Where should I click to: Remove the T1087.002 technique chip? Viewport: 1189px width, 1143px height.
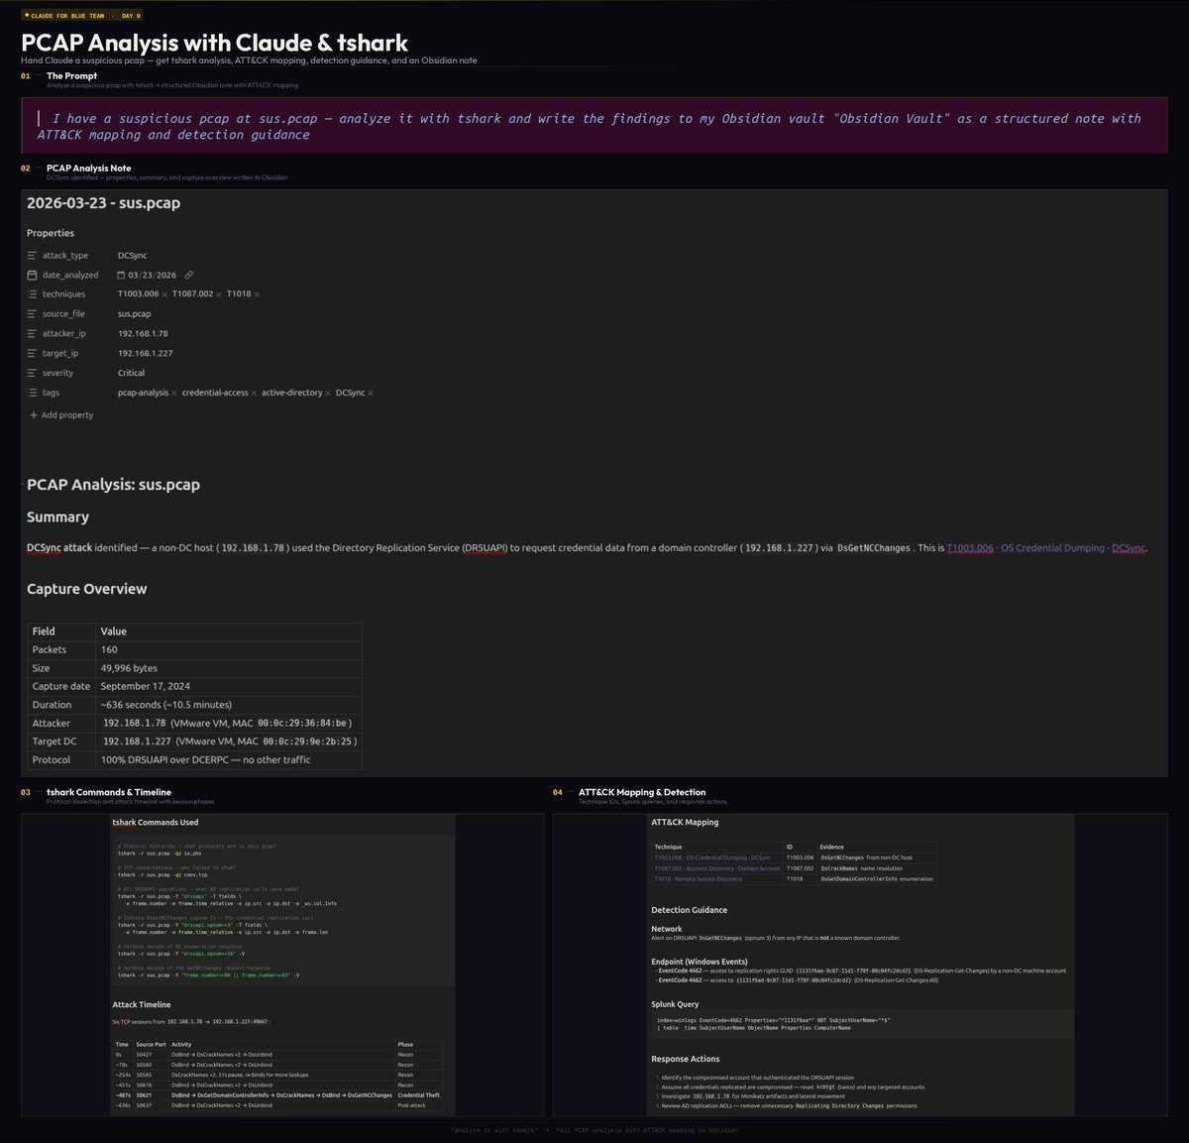(x=218, y=294)
